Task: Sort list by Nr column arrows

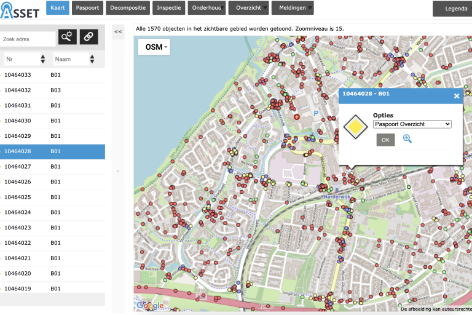Action: click(42, 59)
